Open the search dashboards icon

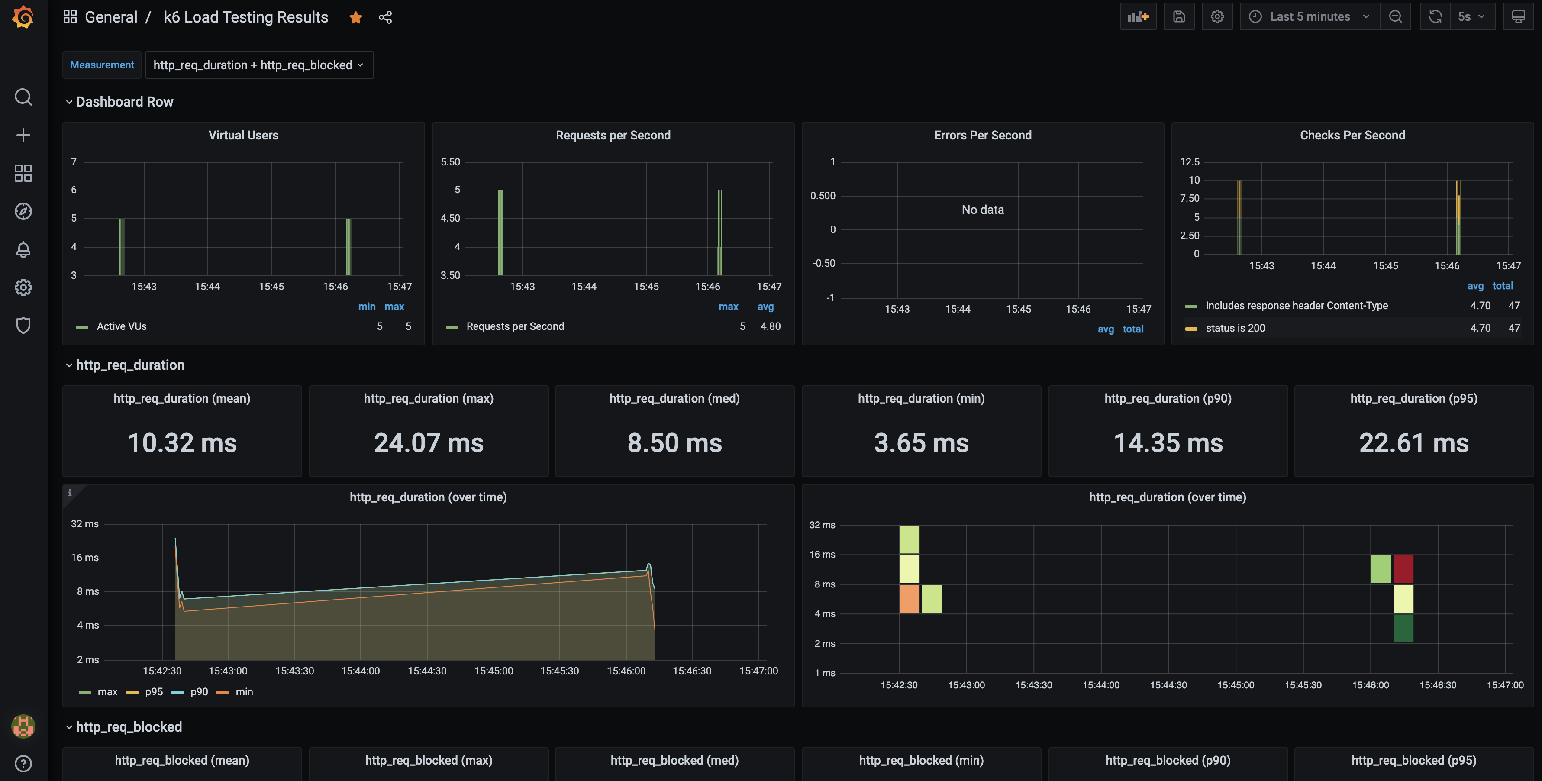tap(23, 97)
